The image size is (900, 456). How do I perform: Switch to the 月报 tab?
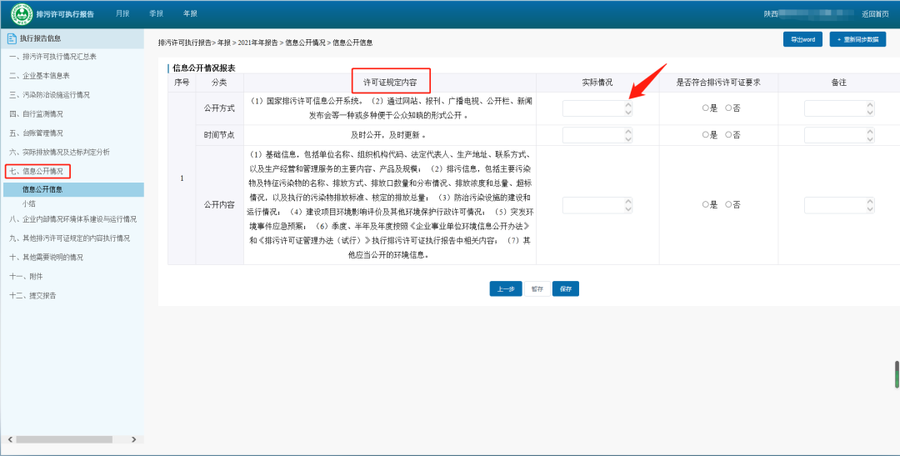click(x=122, y=14)
